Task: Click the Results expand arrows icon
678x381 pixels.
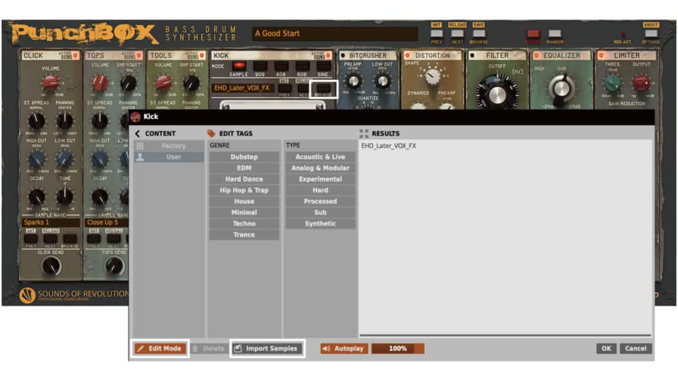Action: pos(363,134)
